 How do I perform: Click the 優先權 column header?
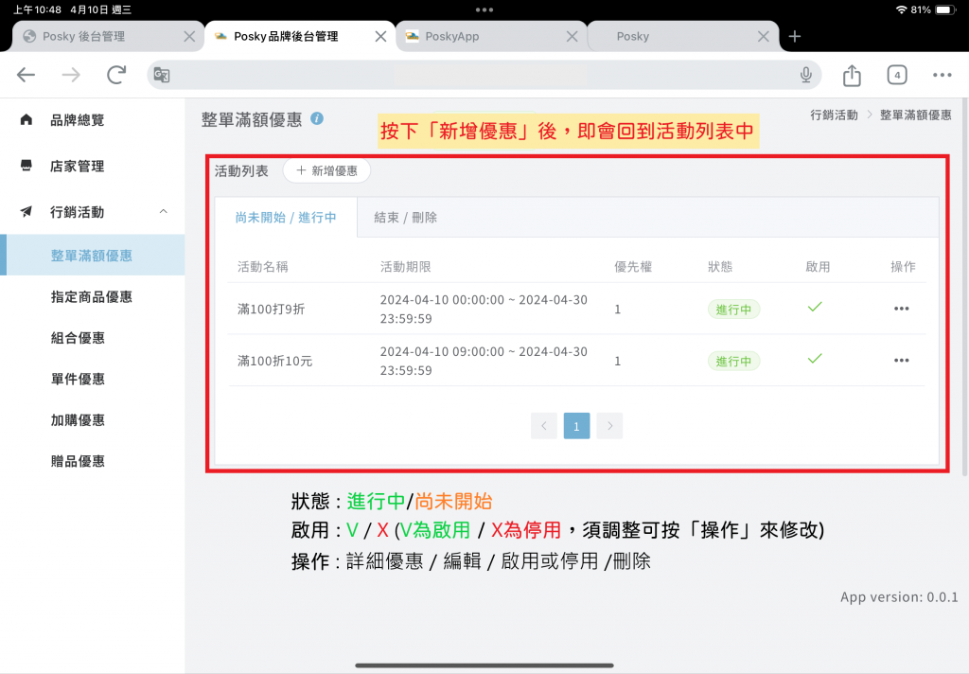(x=633, y=267)
